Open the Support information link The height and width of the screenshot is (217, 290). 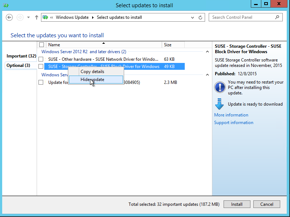click(234, 123)
